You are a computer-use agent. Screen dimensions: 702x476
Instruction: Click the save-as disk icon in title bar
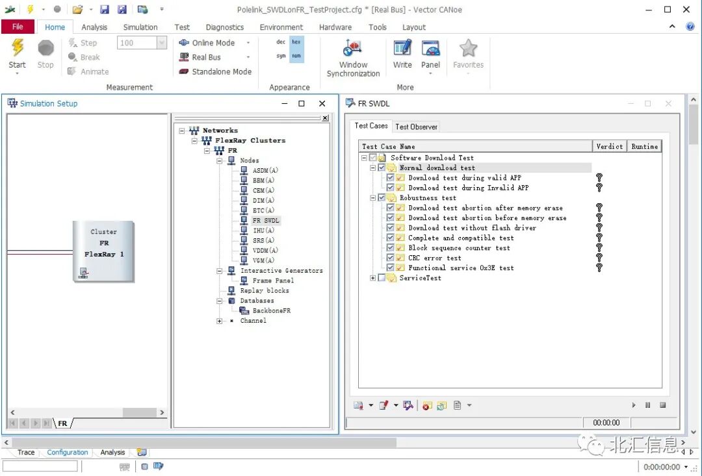122,9
